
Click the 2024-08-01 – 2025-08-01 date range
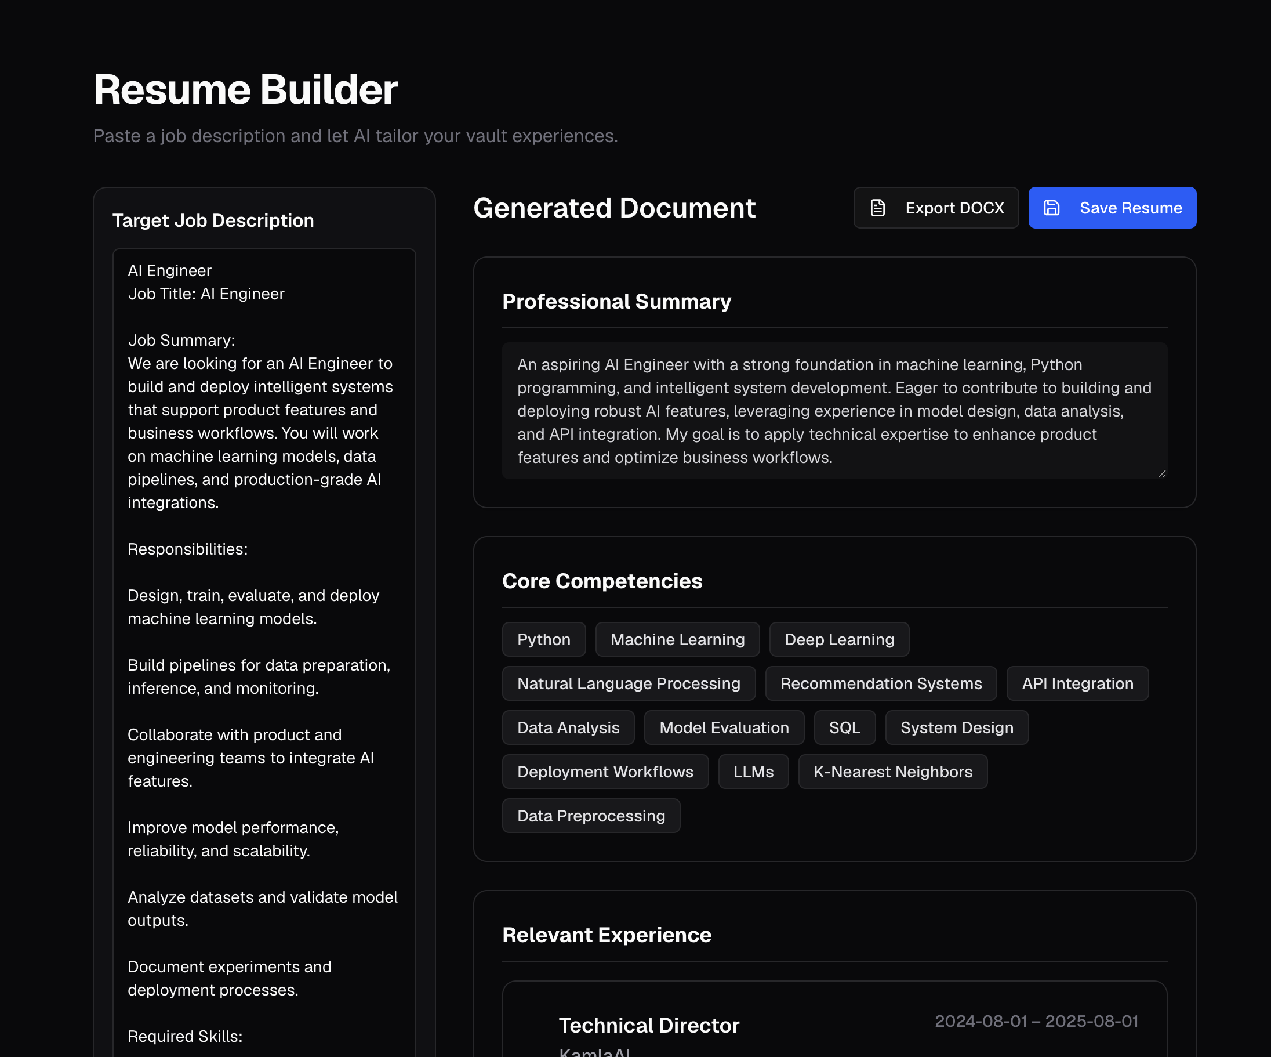(x=1036, y=1021)
